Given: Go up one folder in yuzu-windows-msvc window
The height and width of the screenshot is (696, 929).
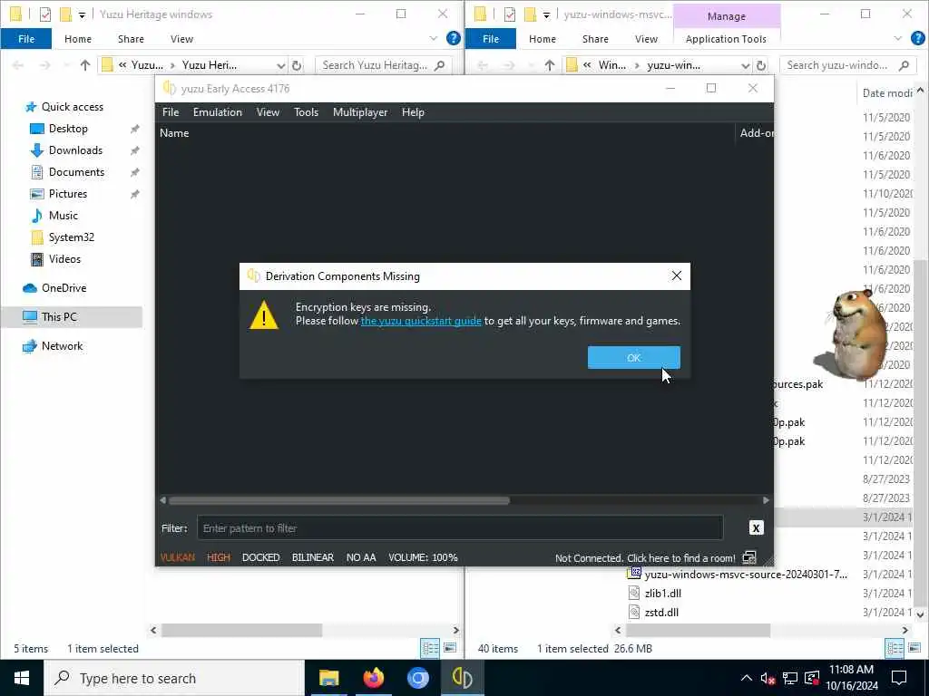Looking at the screenshot, I should coord(549,65).
